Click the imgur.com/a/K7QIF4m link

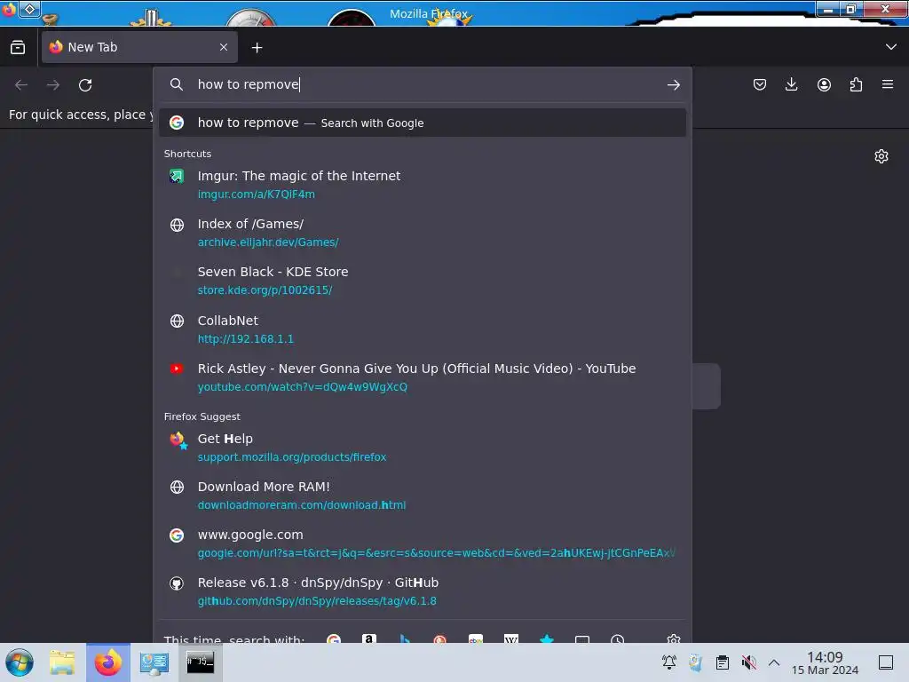[257, 194]
